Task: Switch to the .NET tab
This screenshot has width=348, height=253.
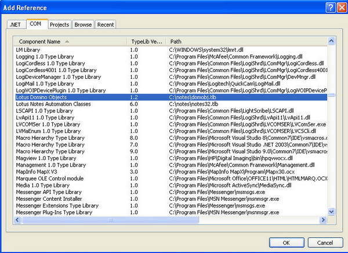Action: point(16,24)
